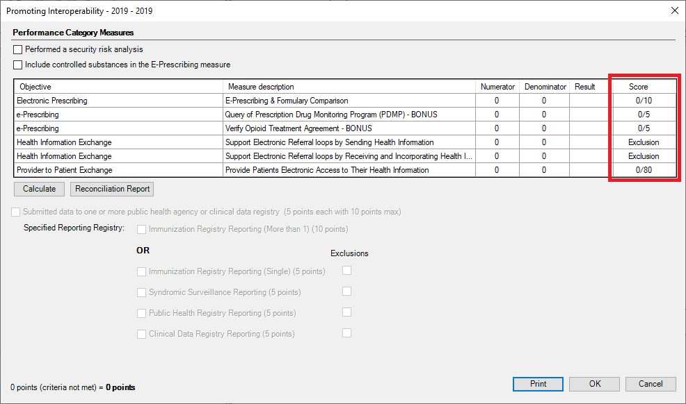The height and width of the screenshot is (404, 686).
Task: Enable 'Include controlled substances in the E-Prescribing measure'
Action: [17, 65]
